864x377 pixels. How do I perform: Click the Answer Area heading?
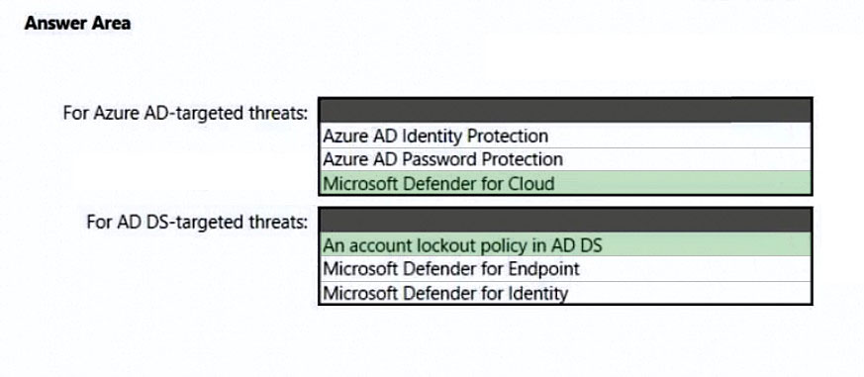pyautogui.click(x=78, y=23)
